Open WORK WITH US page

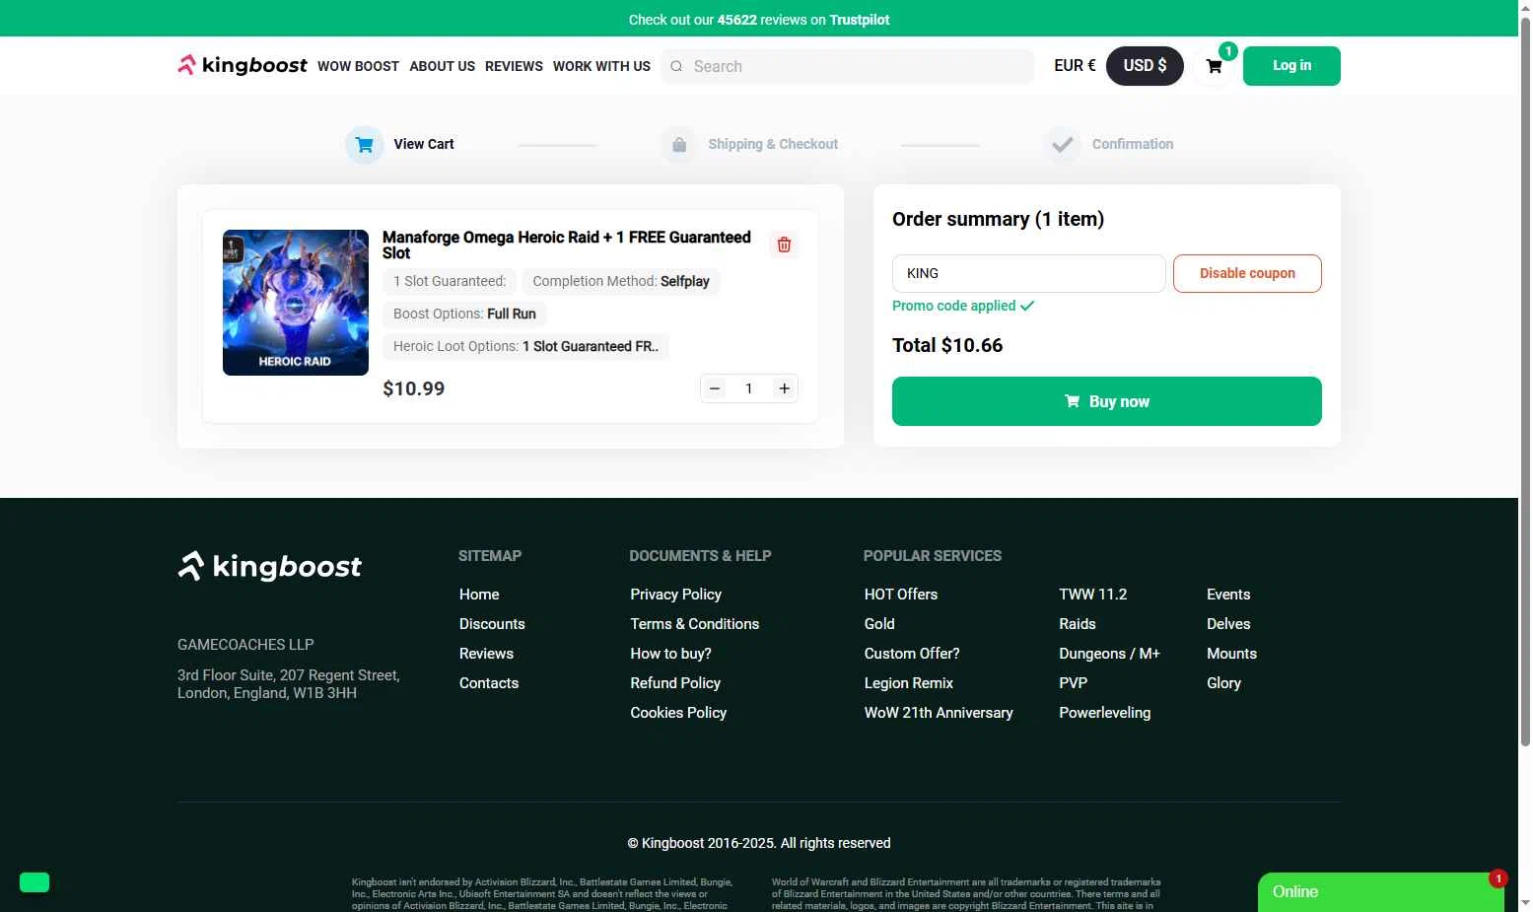click(601, 66)
